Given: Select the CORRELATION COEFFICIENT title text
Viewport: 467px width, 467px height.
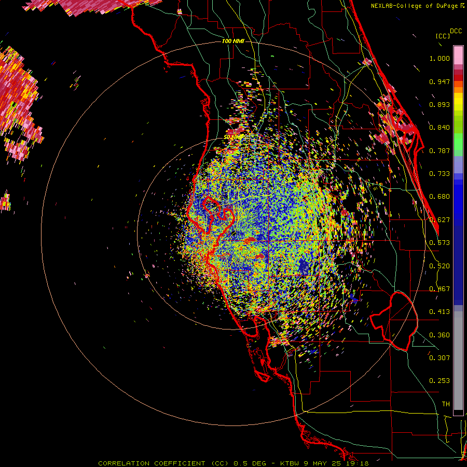Looking at the screenshot, I should coord(152,463).
